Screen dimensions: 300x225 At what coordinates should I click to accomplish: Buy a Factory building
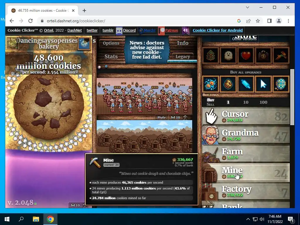click(x=246, y=191)
